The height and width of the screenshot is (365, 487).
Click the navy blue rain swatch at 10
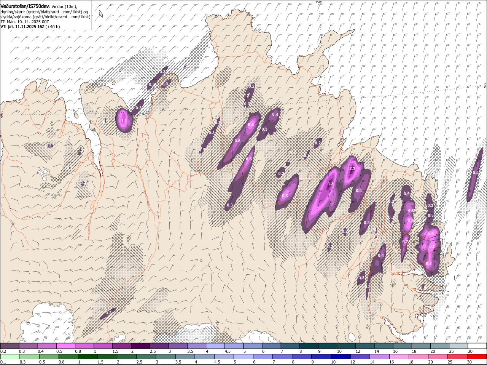341,357
